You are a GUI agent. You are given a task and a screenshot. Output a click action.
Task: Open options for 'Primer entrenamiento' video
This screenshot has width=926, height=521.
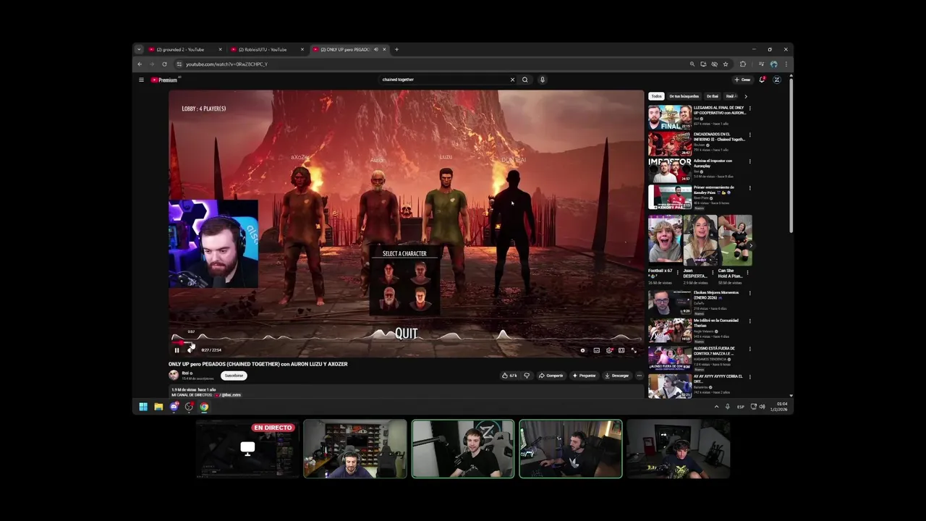(749, 188)
